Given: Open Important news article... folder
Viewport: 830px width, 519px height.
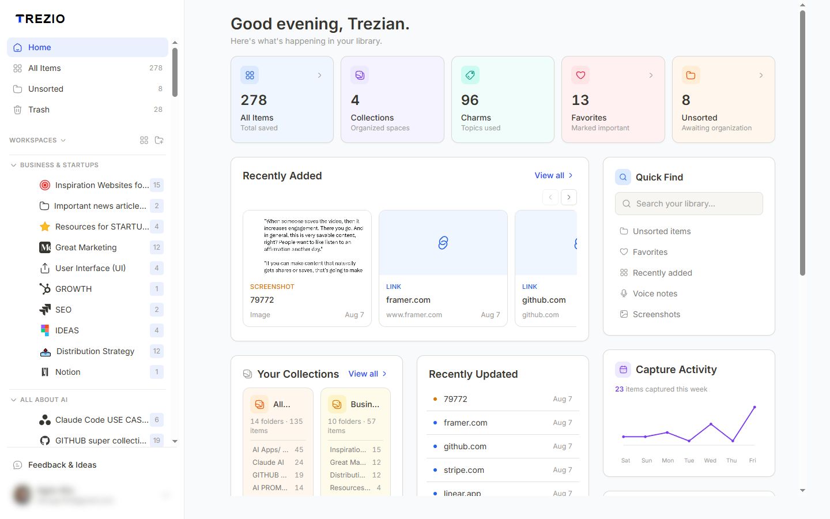Looking at the screenshot, I should [x=100, y=206].
